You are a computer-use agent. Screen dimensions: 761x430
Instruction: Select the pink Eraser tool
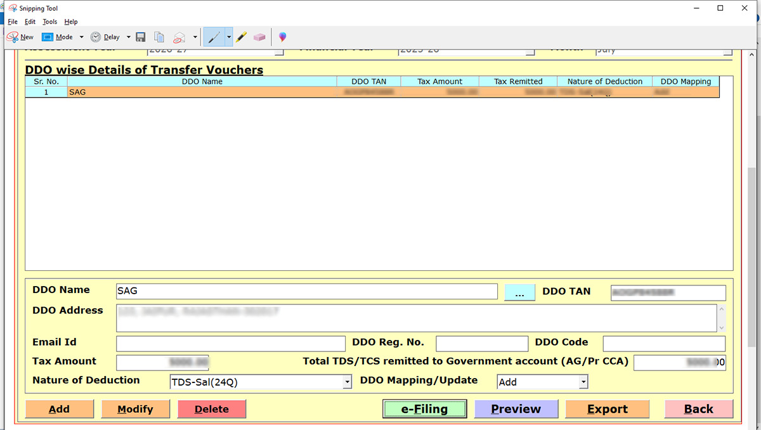(259, 37)
